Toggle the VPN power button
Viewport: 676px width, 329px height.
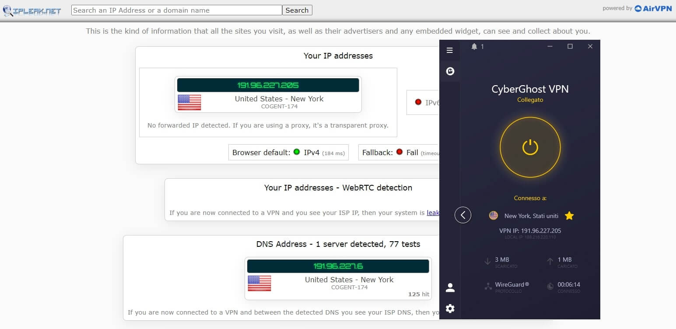(x=530, y=148)
